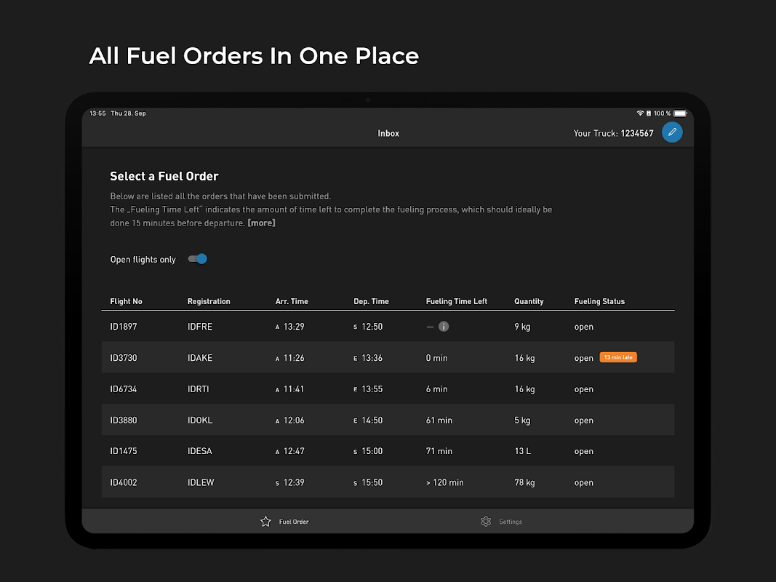Tap the WiFi status icon

tap(640, 113)
